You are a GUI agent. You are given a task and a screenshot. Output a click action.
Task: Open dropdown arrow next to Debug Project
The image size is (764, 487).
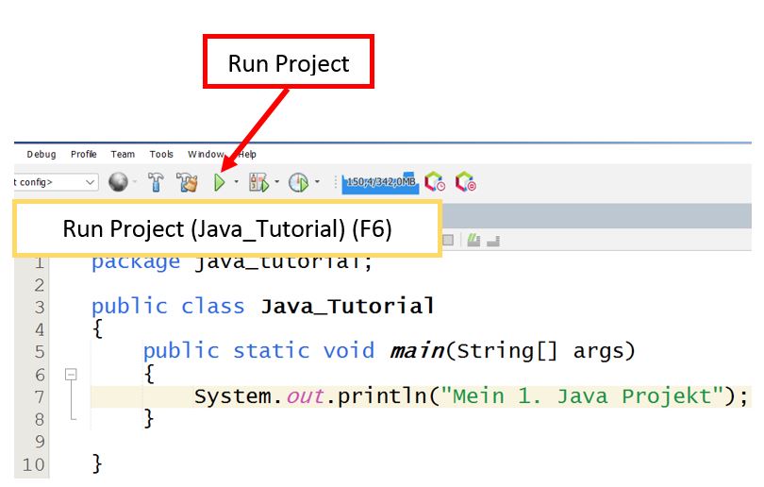coord(276,182)
